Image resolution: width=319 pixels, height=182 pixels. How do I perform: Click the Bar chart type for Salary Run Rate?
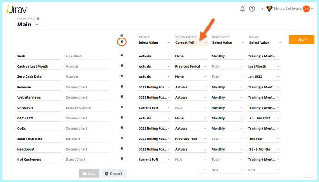[88, 139]
